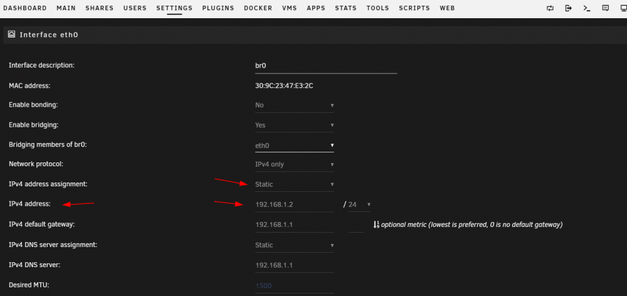Go to the Main tab
The height and width of the screenshot is (296, 627).
[66, 8]
